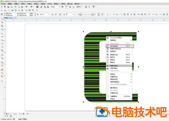This screenshot has height=121, width=169.
Task: Select the Pick tool in toolbox
Action: [2, 18]
